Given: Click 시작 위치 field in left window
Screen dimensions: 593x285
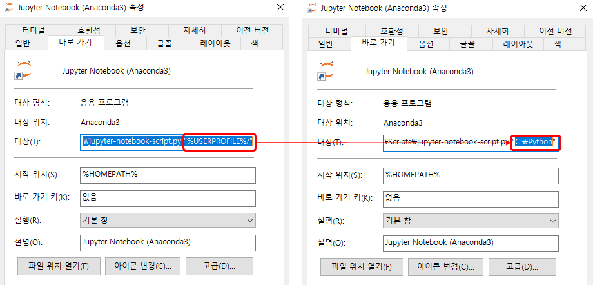Looking at the screenshot, I should coord(168,175).
